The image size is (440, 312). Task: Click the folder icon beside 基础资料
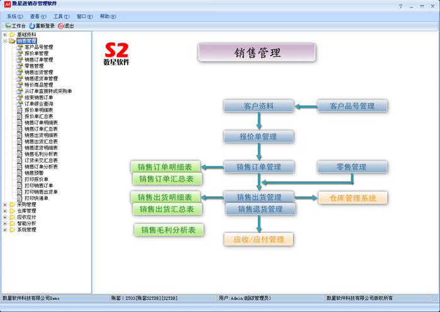pyautogui.click(x=12, y=35)
